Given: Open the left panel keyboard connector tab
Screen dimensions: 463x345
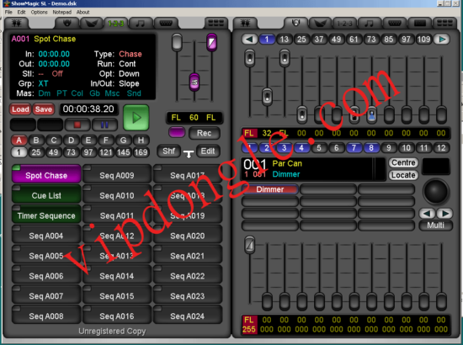Looking at the screenshot, I should [x=166, y=23].
